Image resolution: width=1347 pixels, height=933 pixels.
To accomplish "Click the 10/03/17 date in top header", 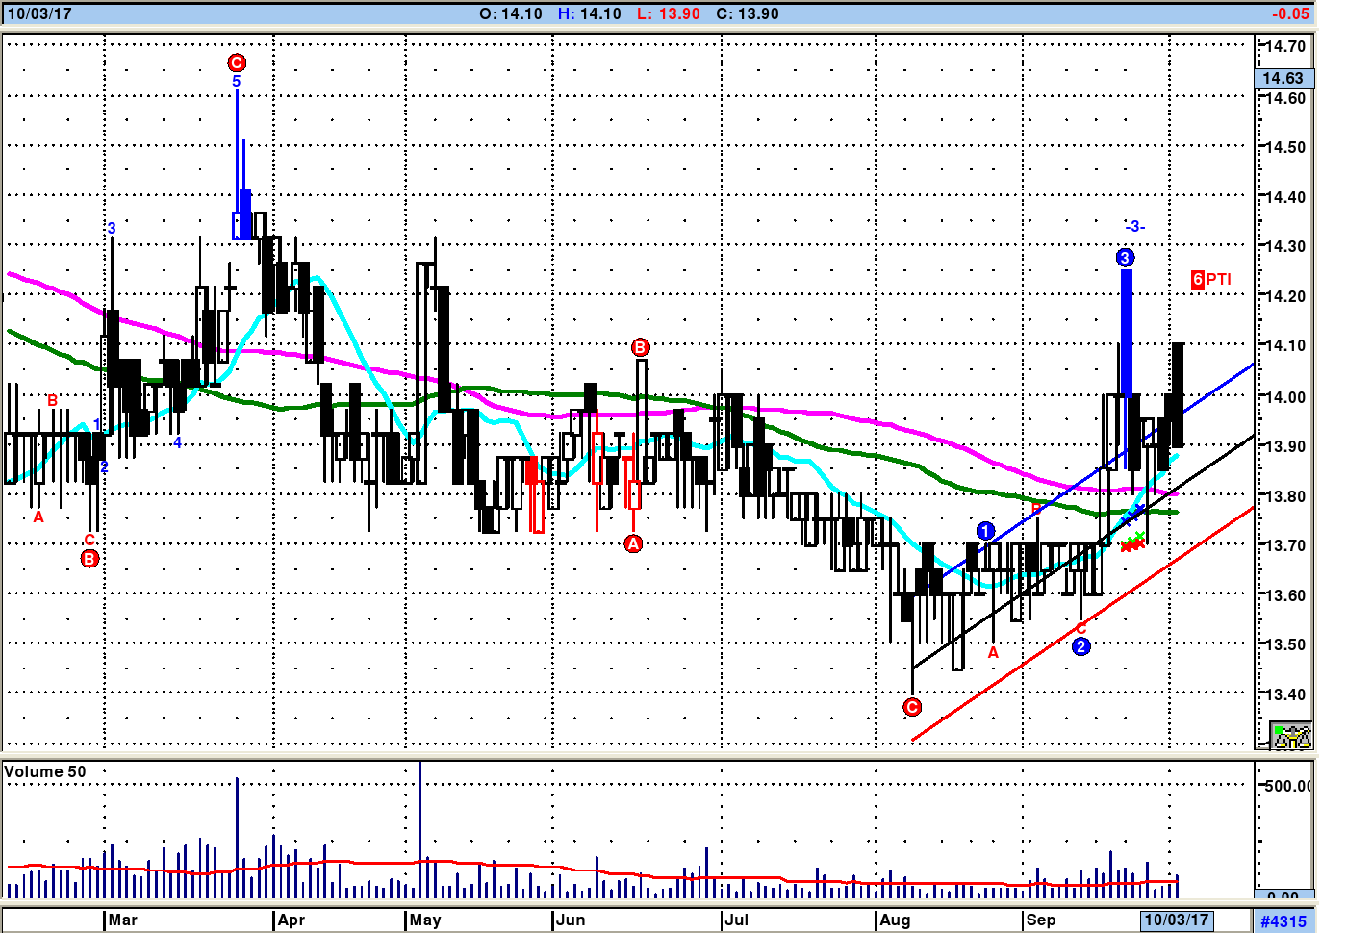I will [39, 13].
